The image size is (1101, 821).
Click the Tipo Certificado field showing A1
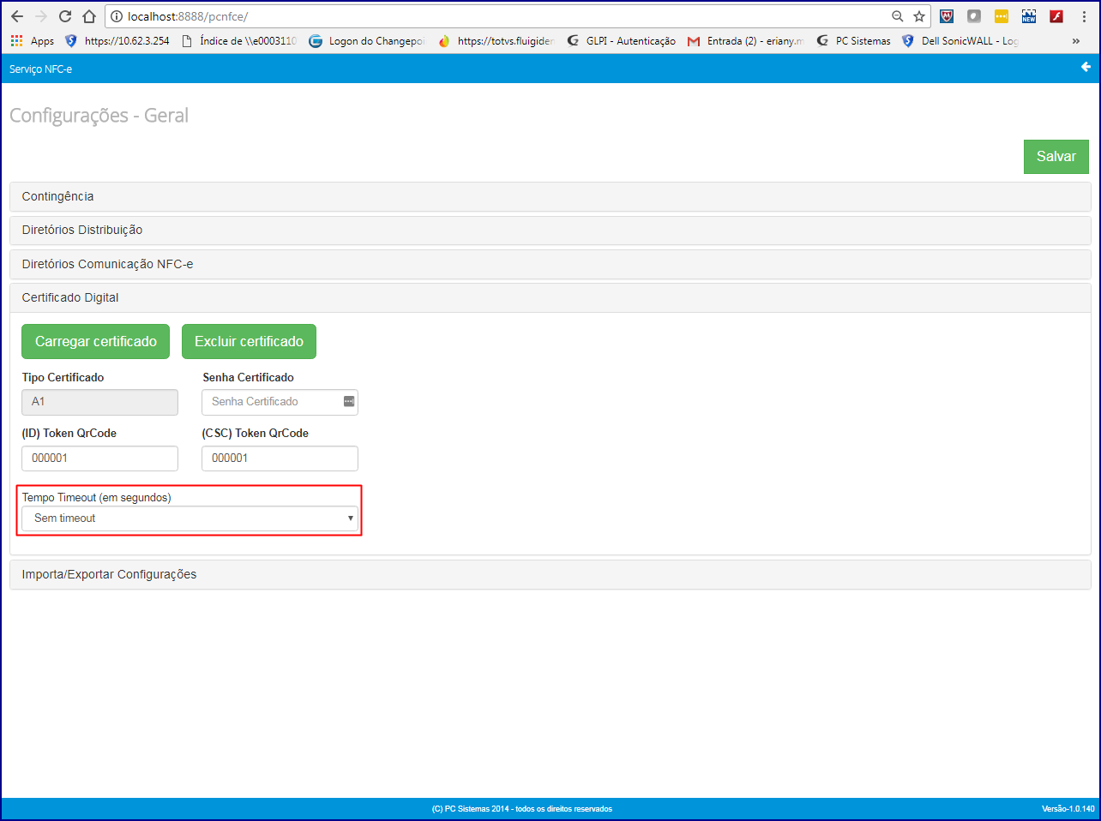pos(99,402)
